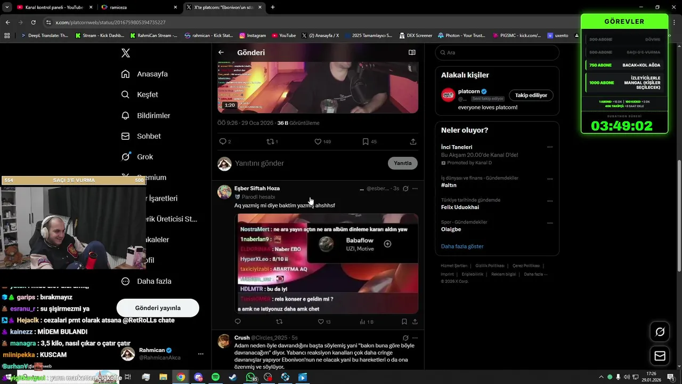This screenshot has width=682, height=384.
Task: Open more options on Eşber's reply
Action: pyautogui.click(x=415, y=188)
